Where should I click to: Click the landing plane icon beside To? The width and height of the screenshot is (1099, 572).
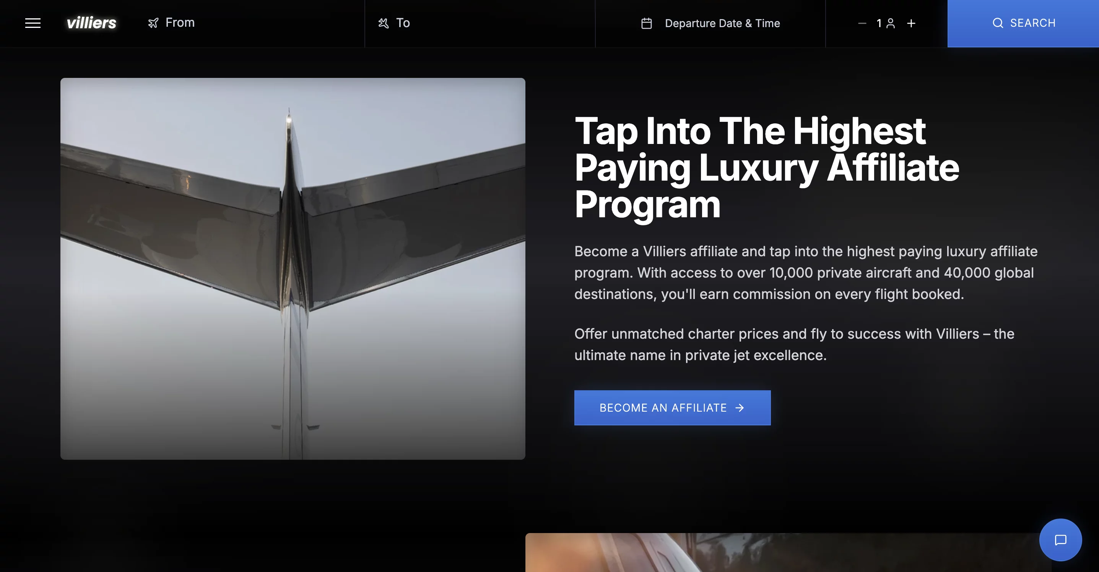coord(383,23)
